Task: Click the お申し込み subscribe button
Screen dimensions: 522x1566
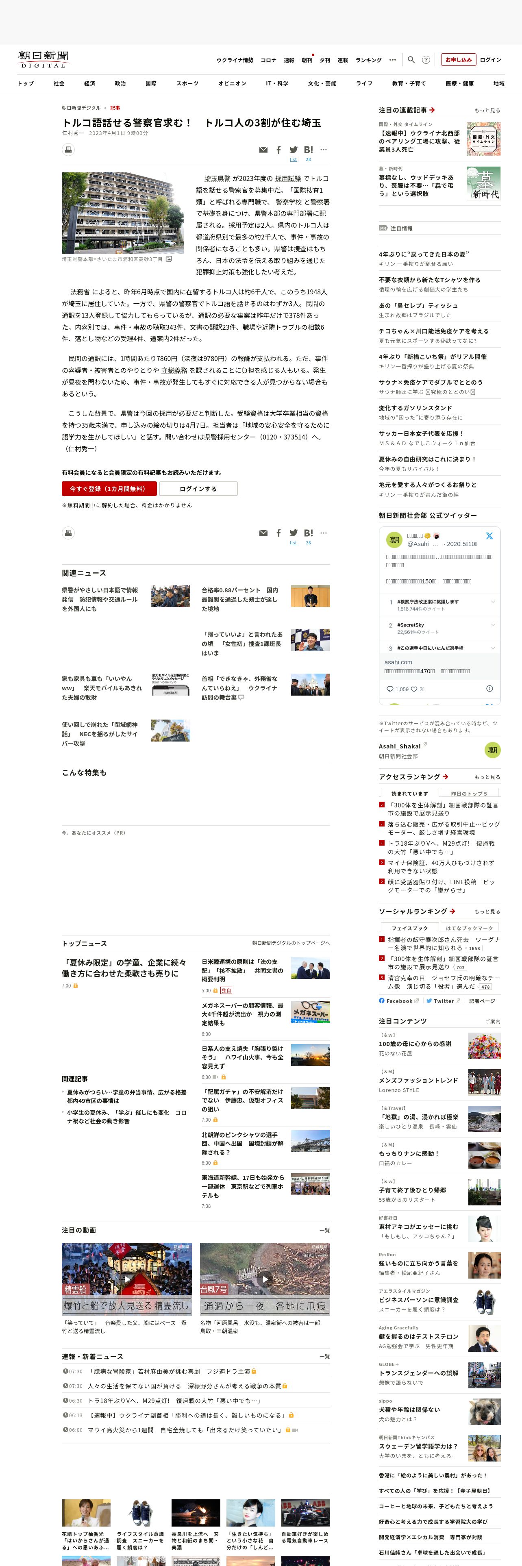Action: pos(458,60)
